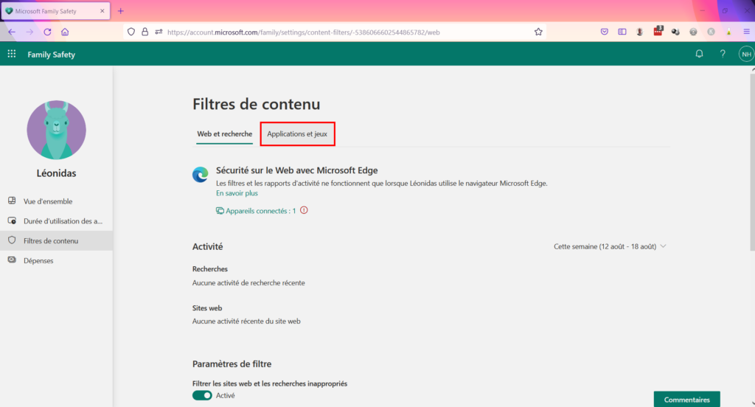Click the gray K extension icon

point(711,32)
